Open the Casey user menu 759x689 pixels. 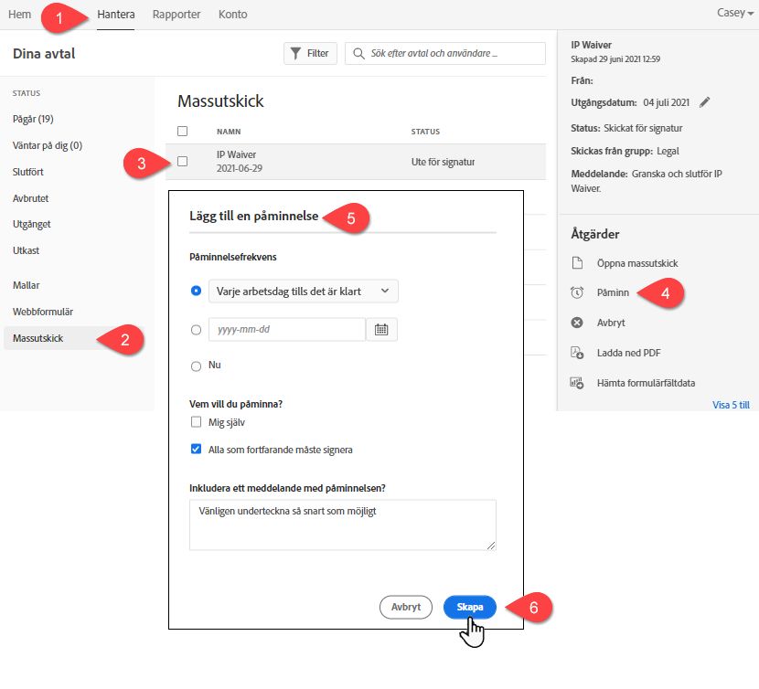[x=735, y=13]
